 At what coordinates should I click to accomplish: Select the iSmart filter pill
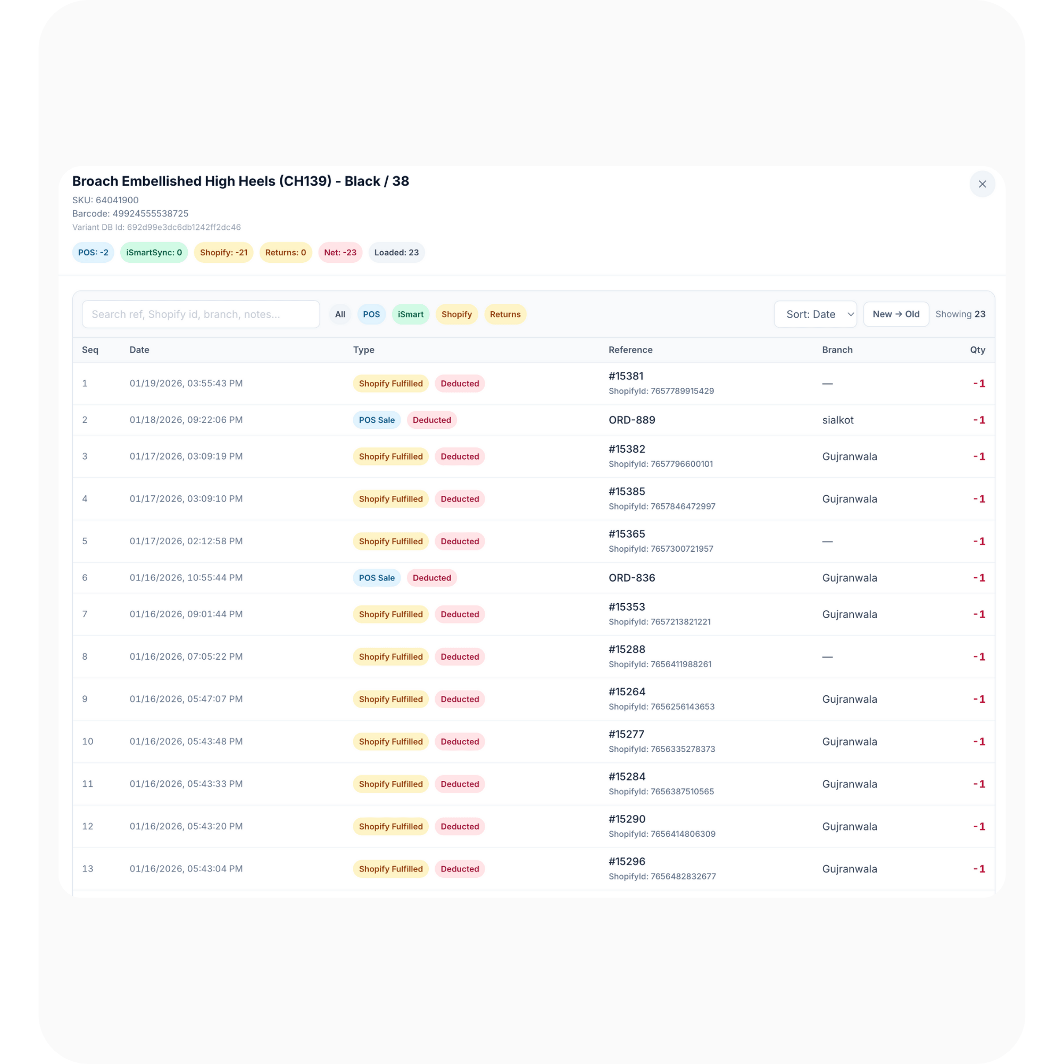(410, 314)
